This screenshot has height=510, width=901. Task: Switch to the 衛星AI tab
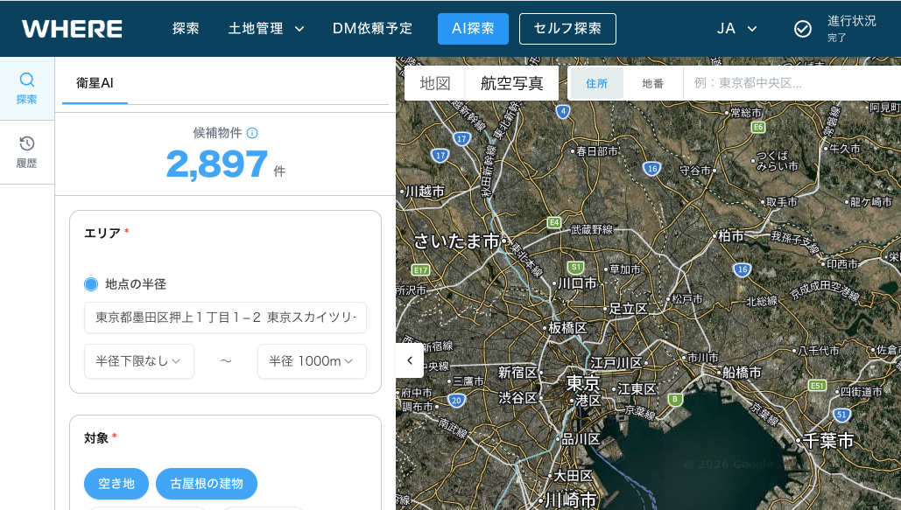(95, 83)
